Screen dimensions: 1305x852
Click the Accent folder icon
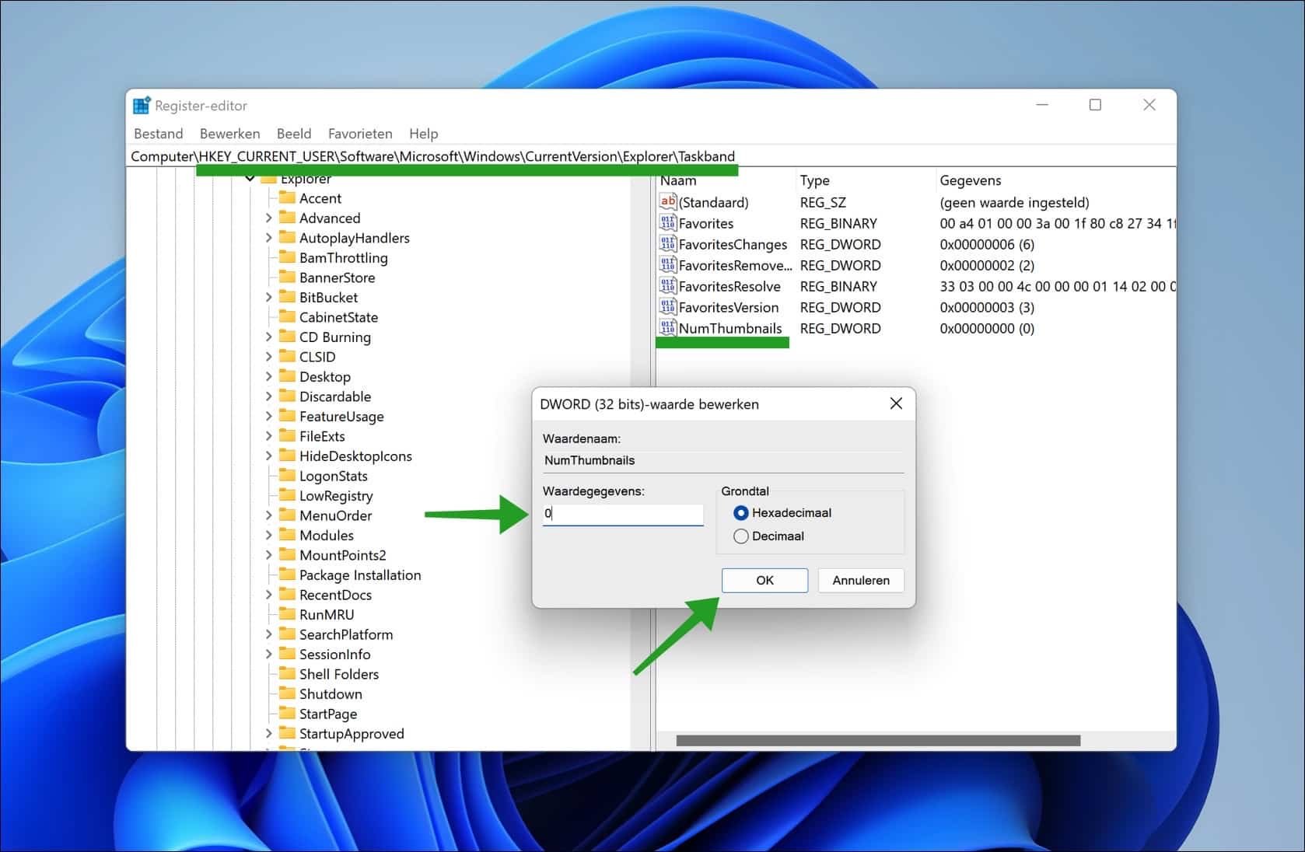click(x=287, y=197)
